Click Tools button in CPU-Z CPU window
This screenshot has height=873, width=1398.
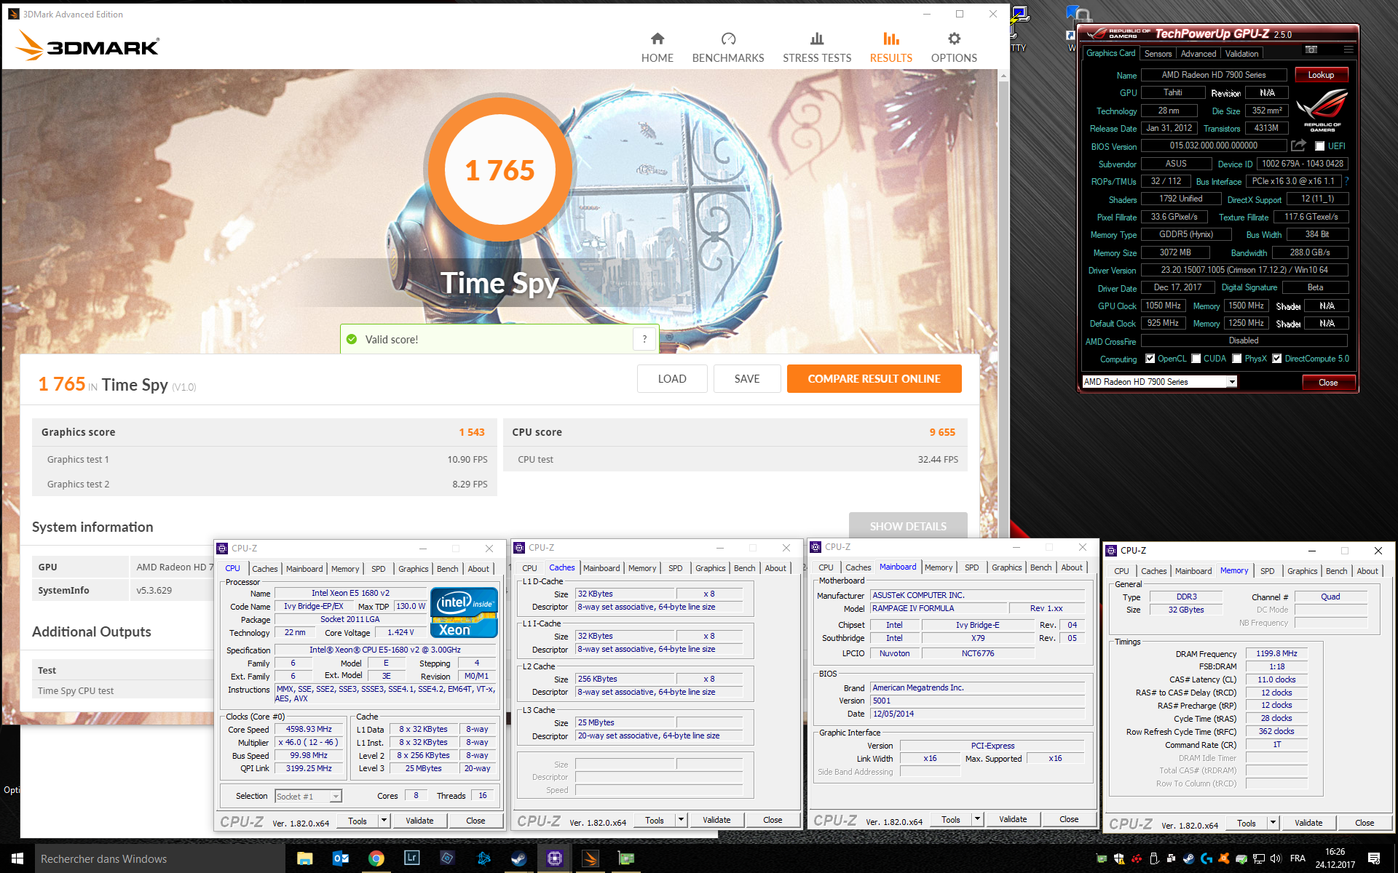(358, 821)
